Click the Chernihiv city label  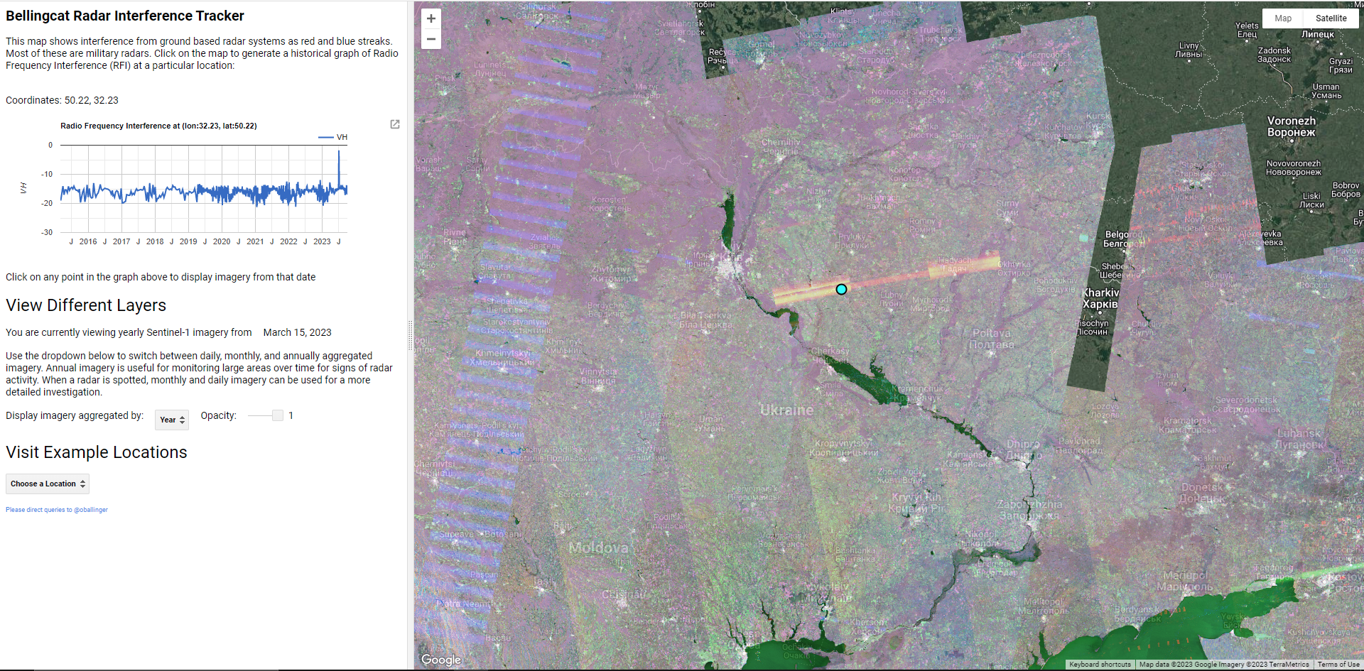(781, 146)
